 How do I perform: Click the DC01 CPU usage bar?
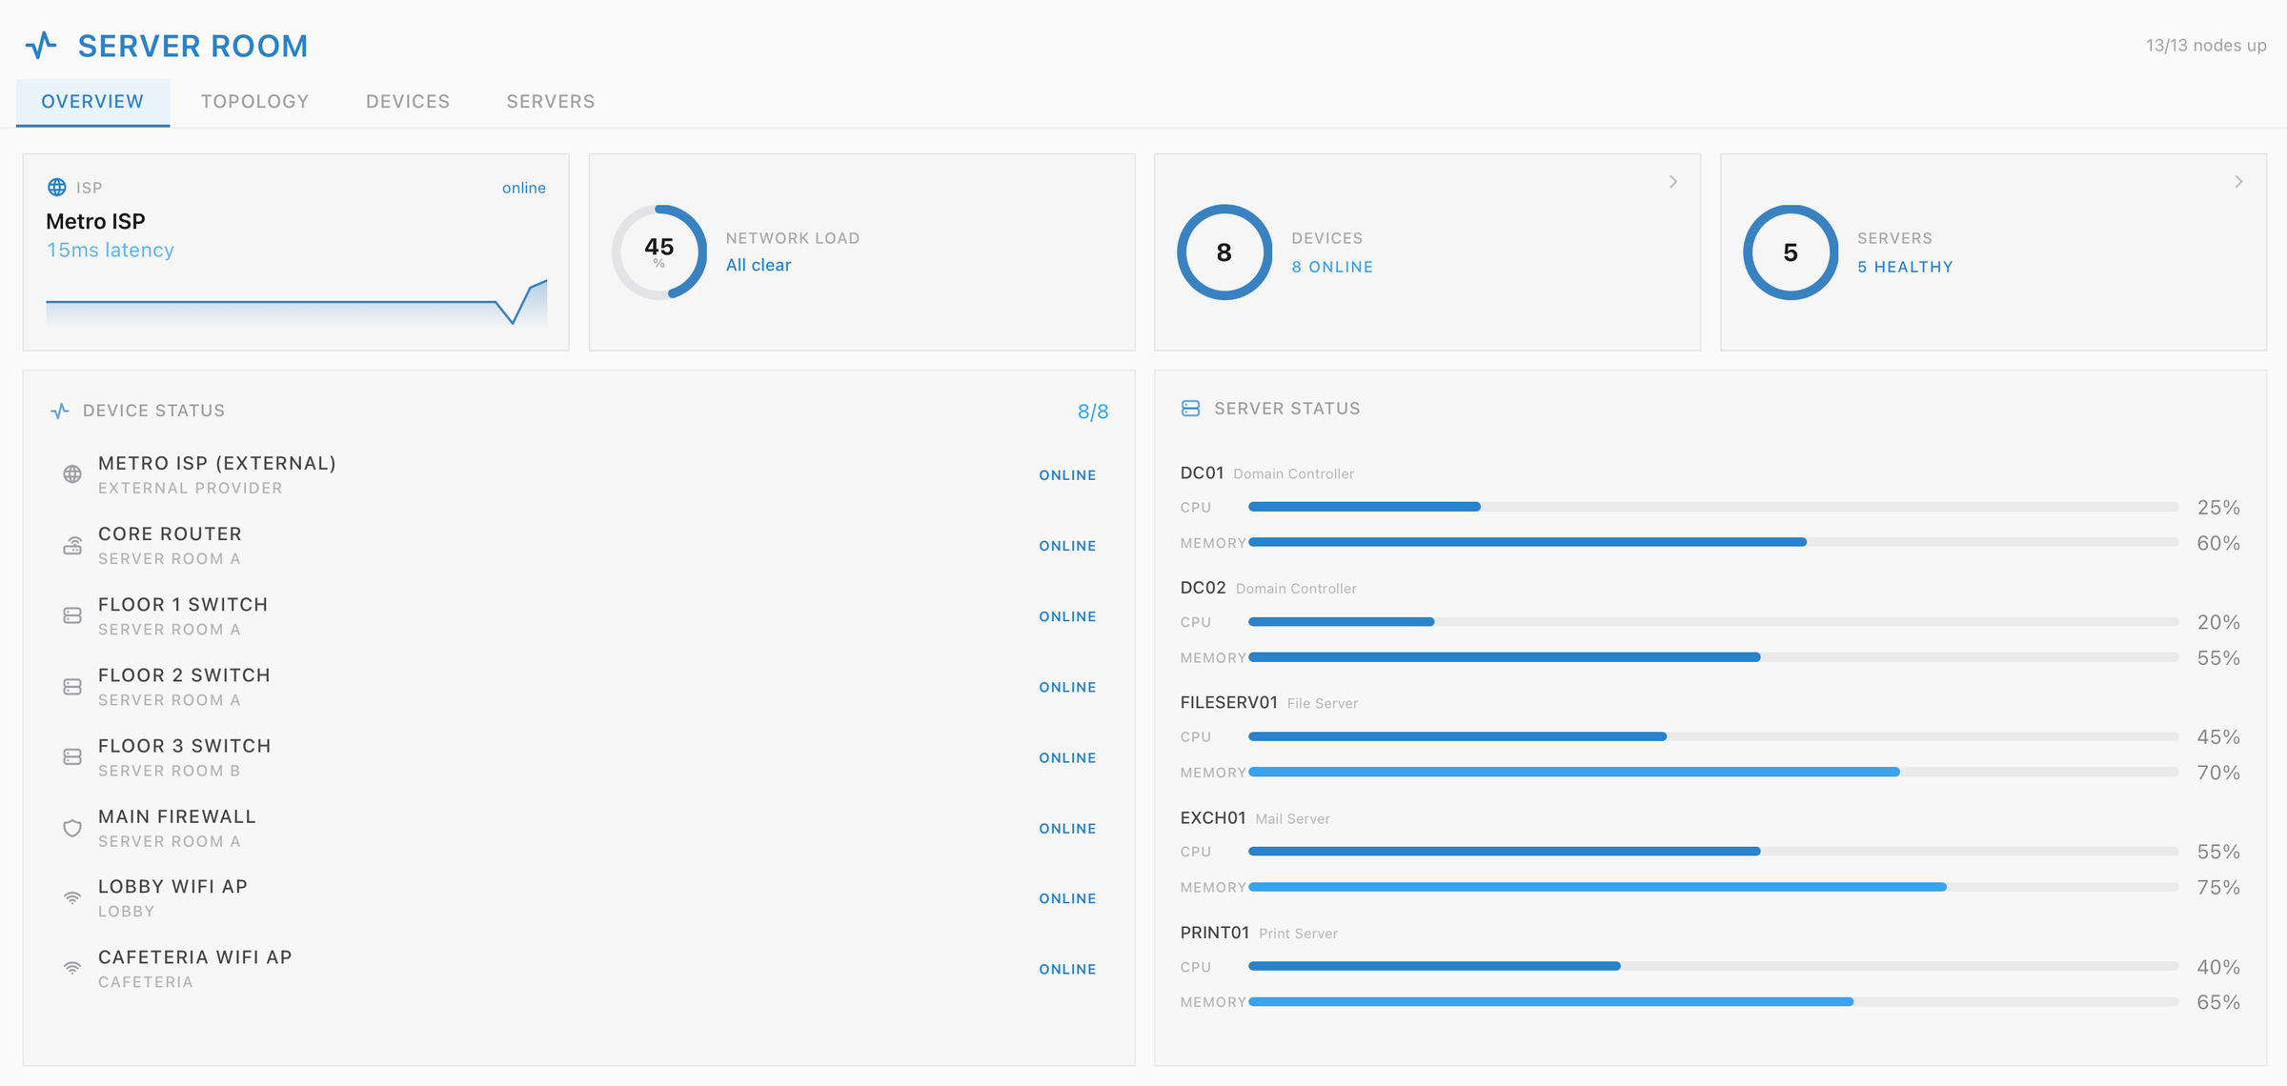tap(1713, 507)
